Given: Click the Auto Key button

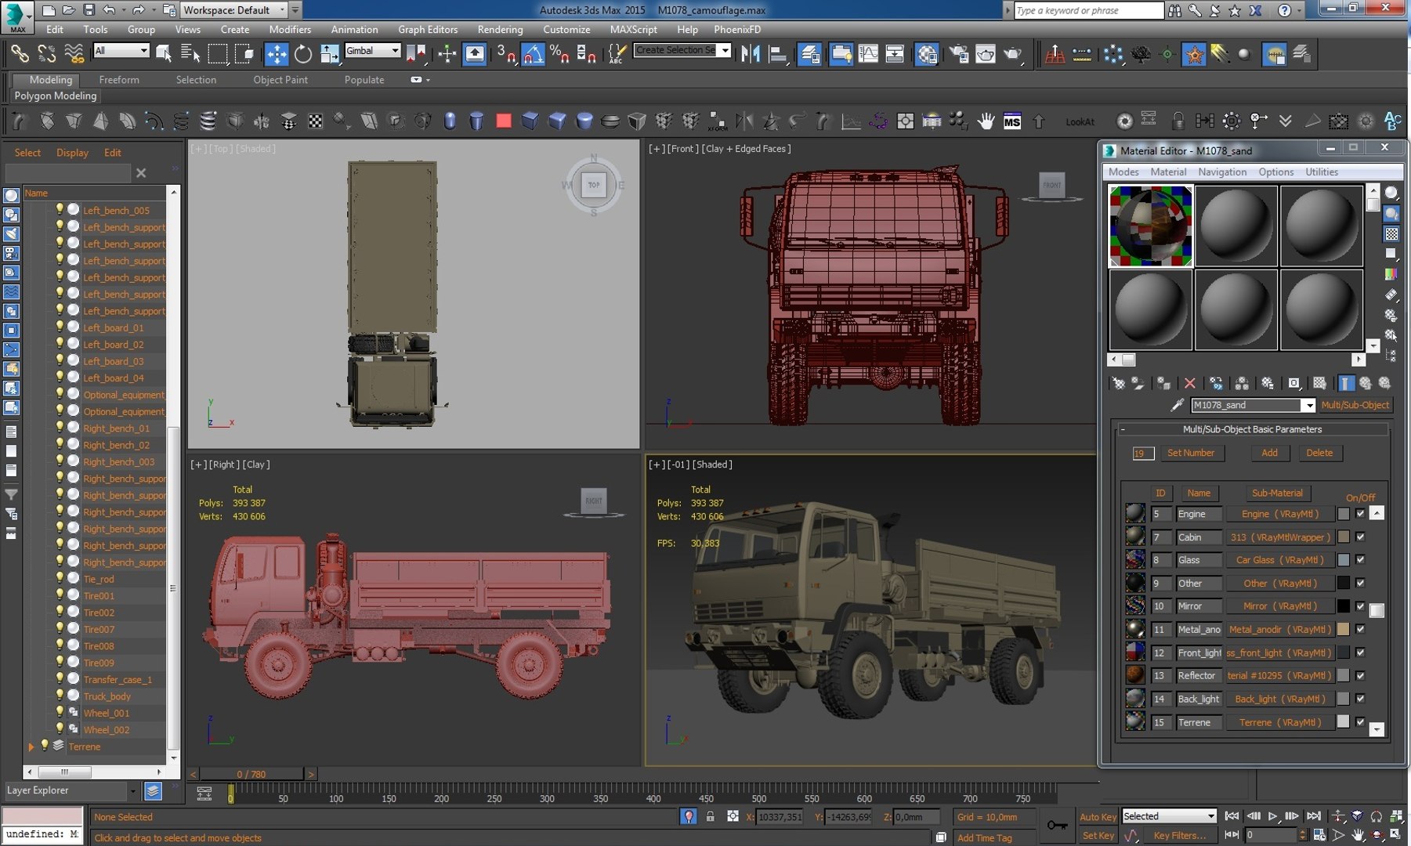Looking at the screenshot, I should click(1098, 816).
